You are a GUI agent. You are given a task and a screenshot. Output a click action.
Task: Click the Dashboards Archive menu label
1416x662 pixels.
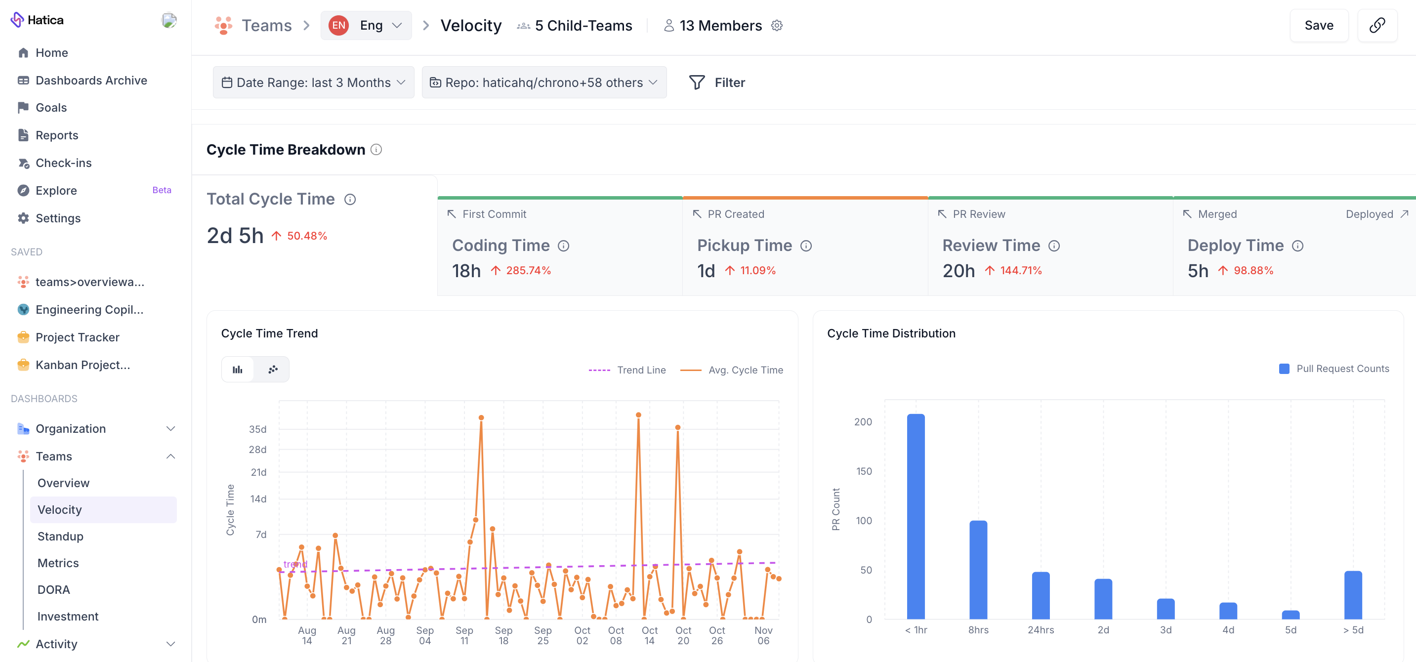(x=91, y=80)
